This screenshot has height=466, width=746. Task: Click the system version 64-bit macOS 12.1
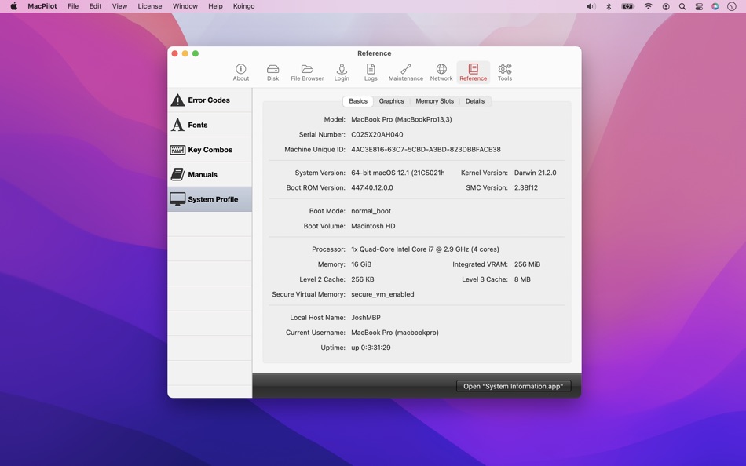click(398, 173)
